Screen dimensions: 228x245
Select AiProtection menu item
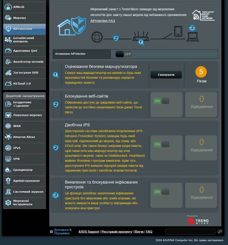[x=25, y=29]
